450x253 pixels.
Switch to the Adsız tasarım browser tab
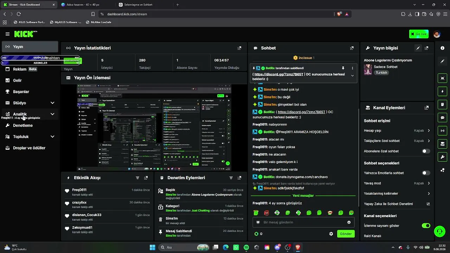click(86, 5)
